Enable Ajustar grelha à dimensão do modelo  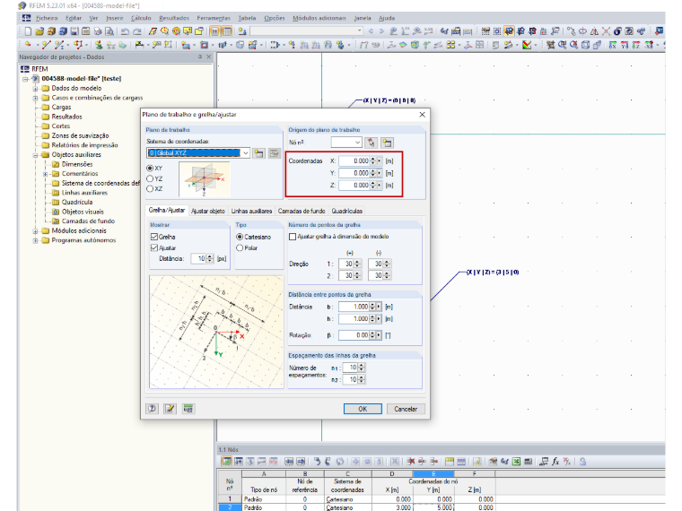click(x=293, y=237)
